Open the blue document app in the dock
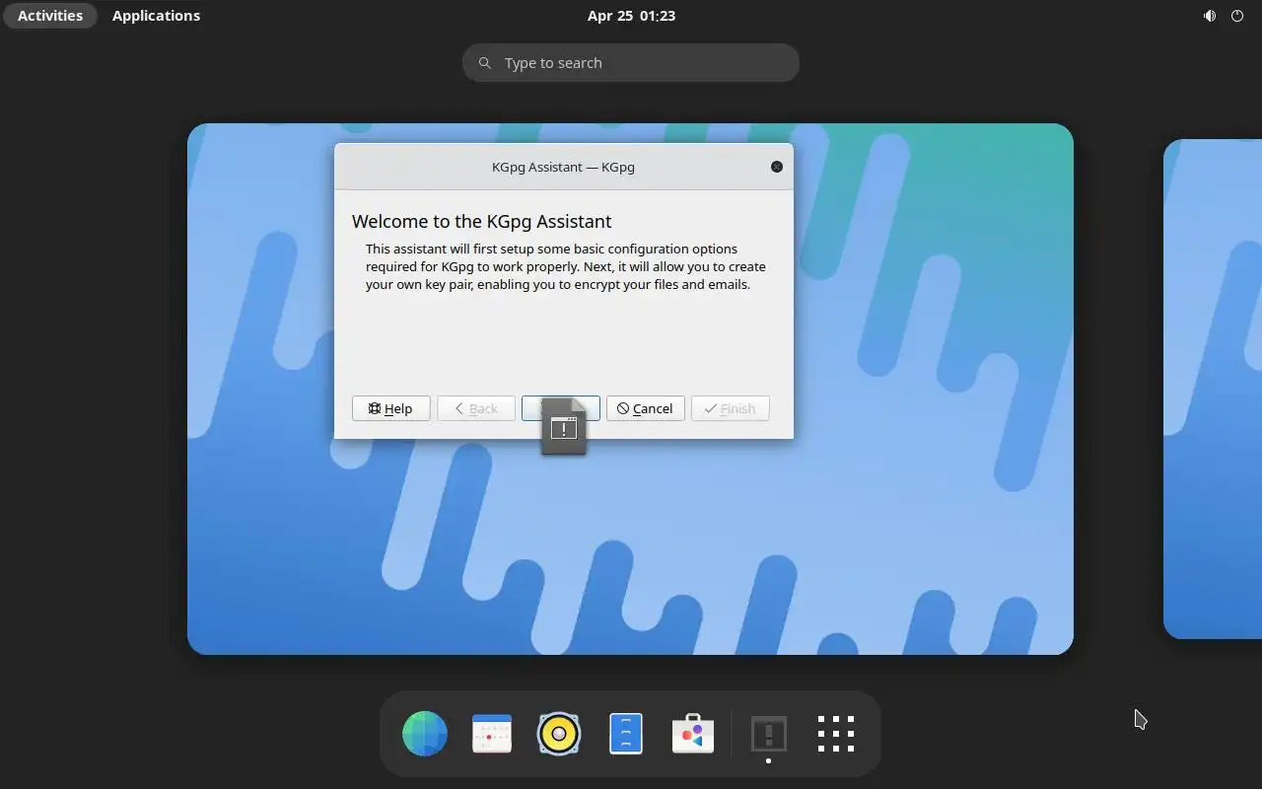This screenshot has height=789, width=1262. pyautogui.click(x=626, y=734)
